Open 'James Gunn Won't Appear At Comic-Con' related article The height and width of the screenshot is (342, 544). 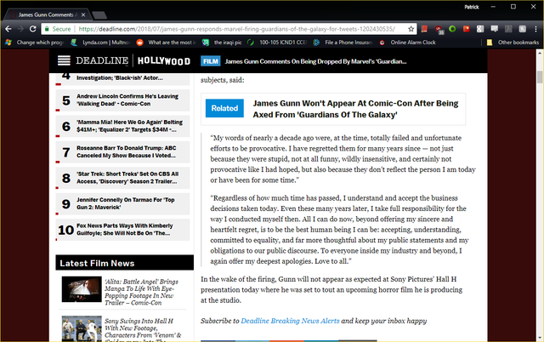355,109
